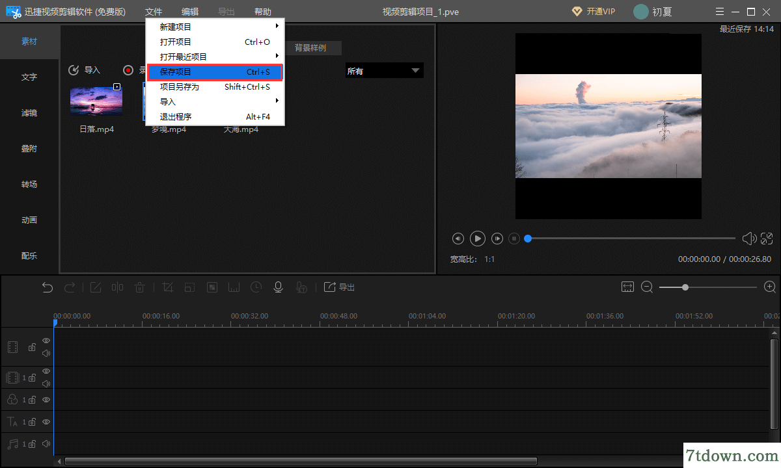Toggle the lock on the text track
Image resolution: width=781 pixels, height=468 pixels.
(32, 422)
